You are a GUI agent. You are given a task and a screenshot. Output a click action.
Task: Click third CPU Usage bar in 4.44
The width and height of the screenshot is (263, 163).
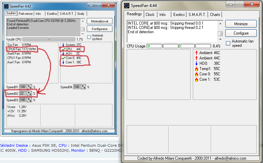click(187, 46)
